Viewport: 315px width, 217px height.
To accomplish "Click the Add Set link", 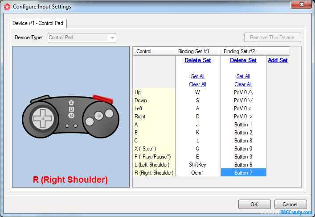I will (x=278, y=60).
